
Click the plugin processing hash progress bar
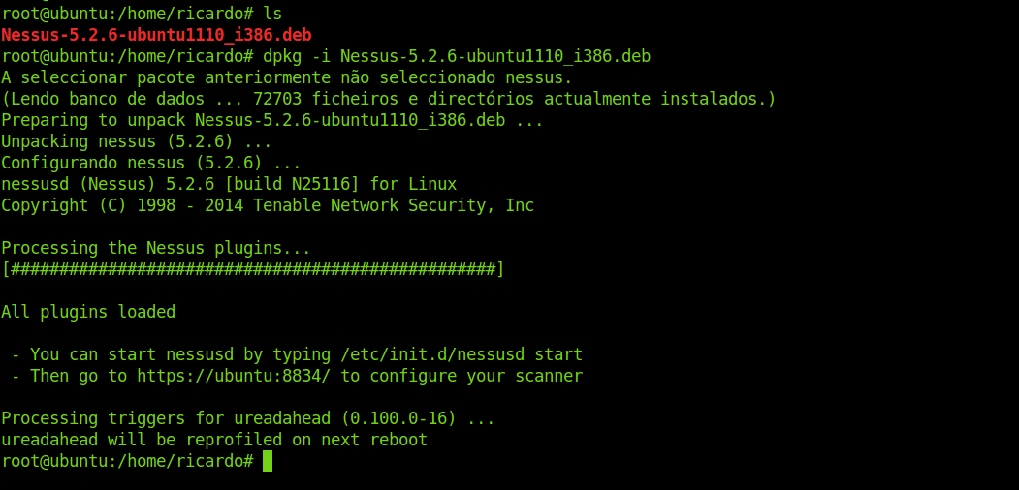pos(253,269)
